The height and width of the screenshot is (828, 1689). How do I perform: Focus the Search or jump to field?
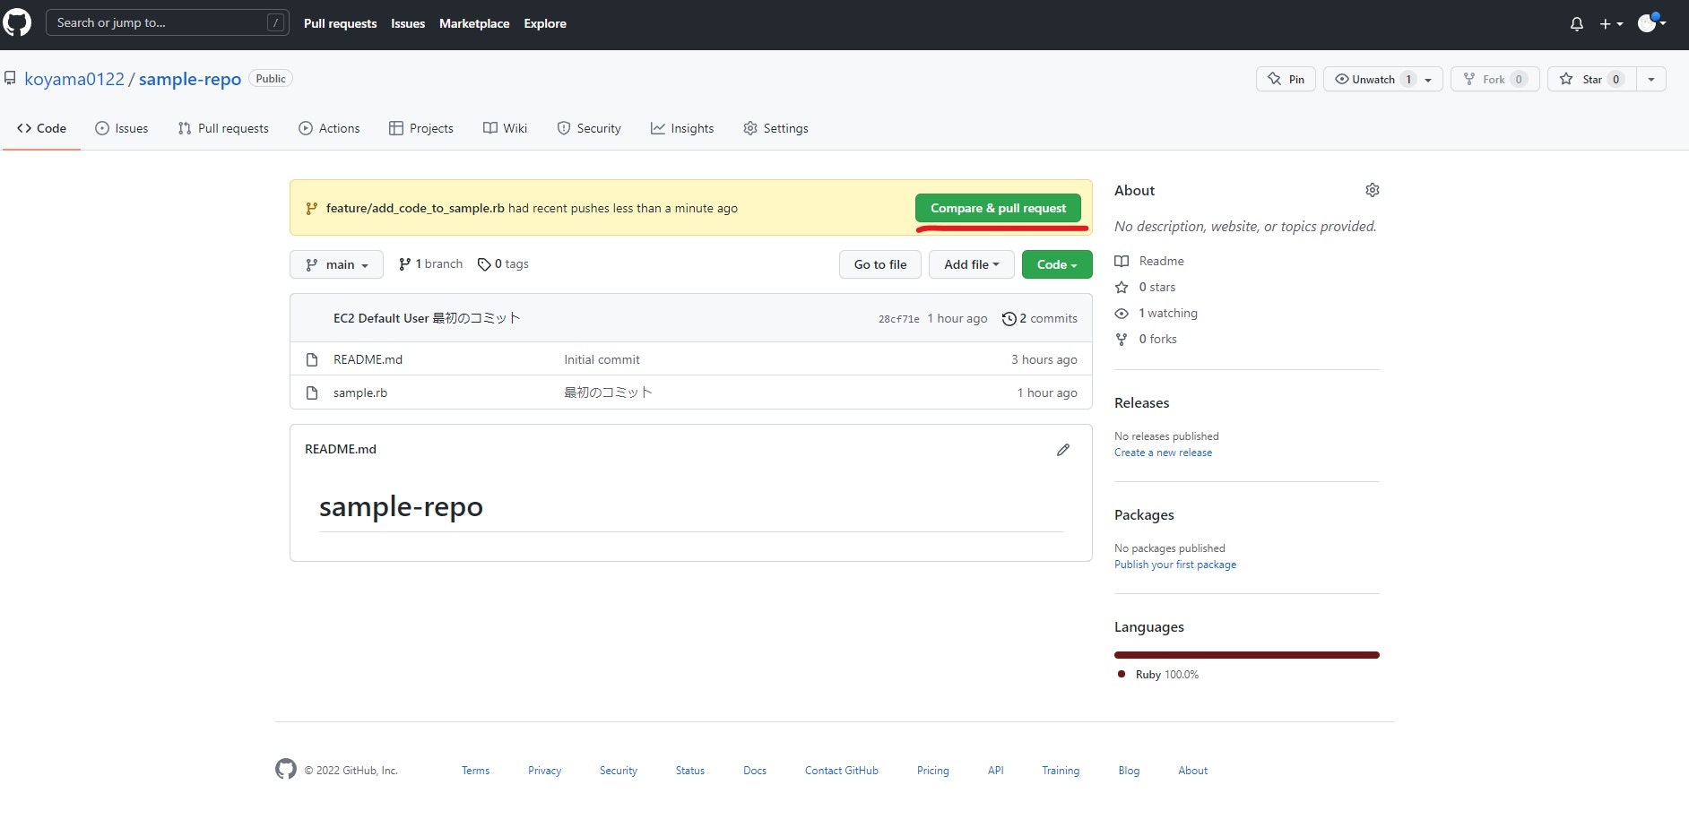click(x=168, y=22)
